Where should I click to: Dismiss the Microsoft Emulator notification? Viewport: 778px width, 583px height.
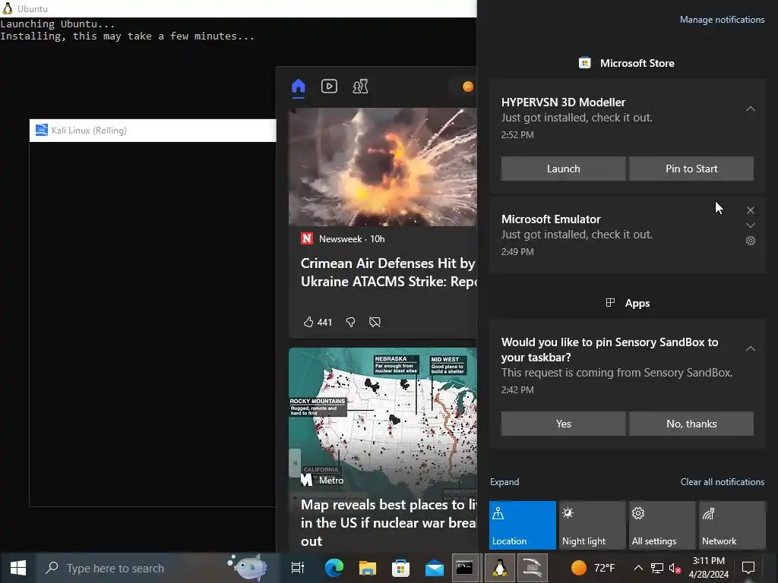point(750,210)
